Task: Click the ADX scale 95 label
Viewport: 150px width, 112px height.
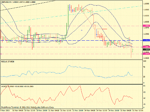Action: click(145, 86)
